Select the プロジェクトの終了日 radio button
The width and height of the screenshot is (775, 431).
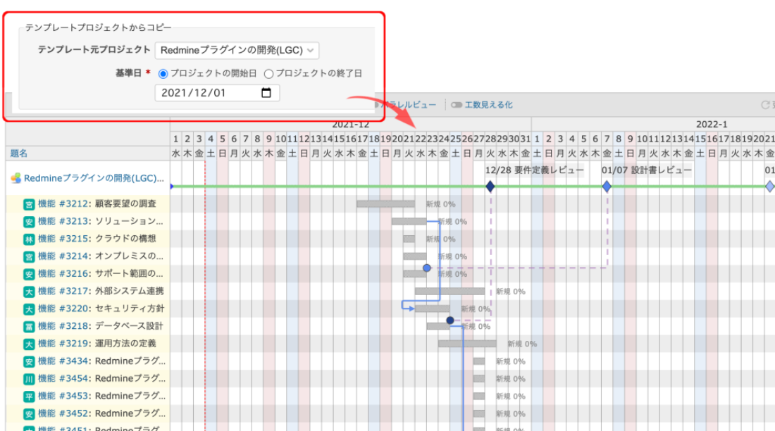click(x=268, y=74)
